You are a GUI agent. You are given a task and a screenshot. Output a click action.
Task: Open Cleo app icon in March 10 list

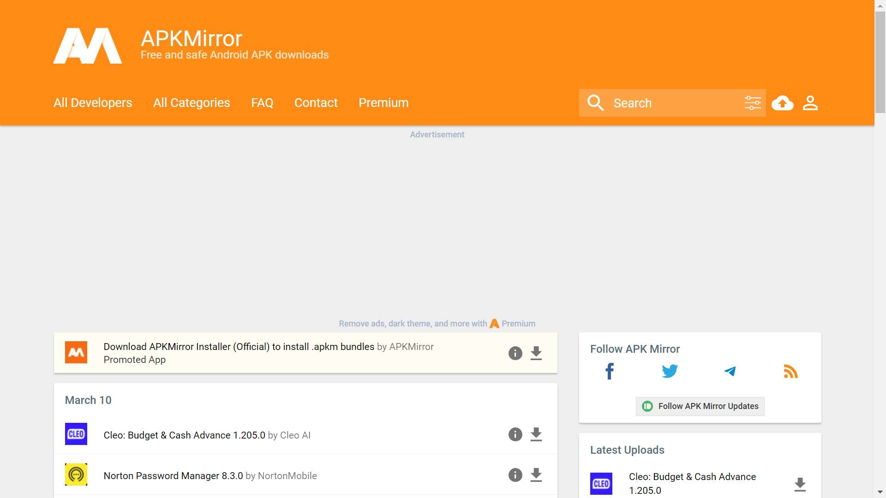tap(76, 434)
